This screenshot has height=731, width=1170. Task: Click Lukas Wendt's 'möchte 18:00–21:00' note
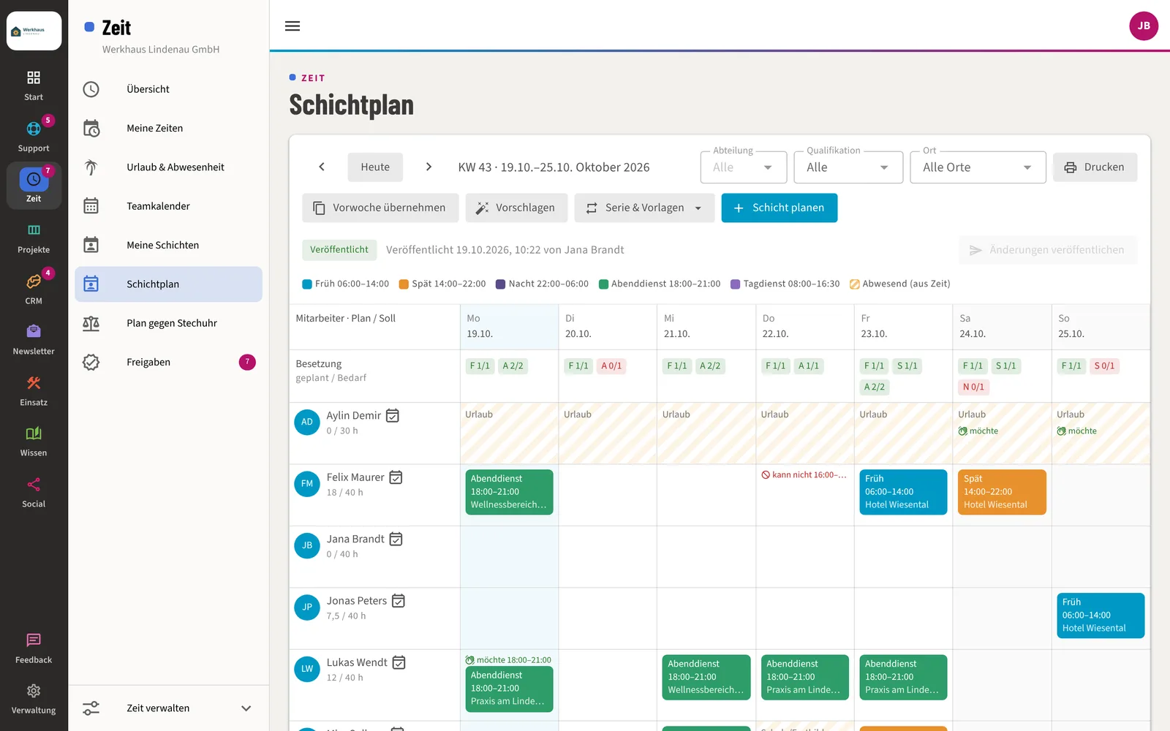[509, 660]
